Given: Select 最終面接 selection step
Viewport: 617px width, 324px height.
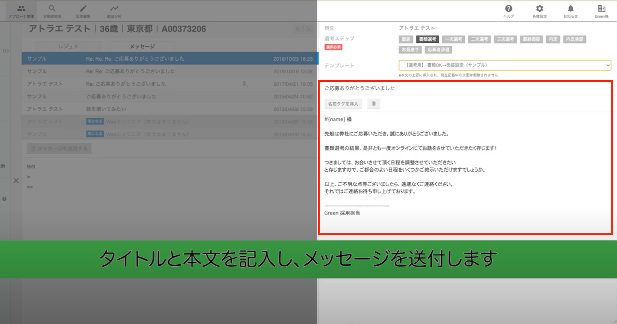Looking at the screenshot, I should pos(531,39).
